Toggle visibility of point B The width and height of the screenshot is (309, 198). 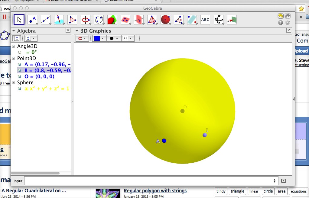(20, 70)
